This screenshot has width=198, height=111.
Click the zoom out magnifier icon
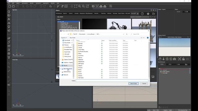83,6
